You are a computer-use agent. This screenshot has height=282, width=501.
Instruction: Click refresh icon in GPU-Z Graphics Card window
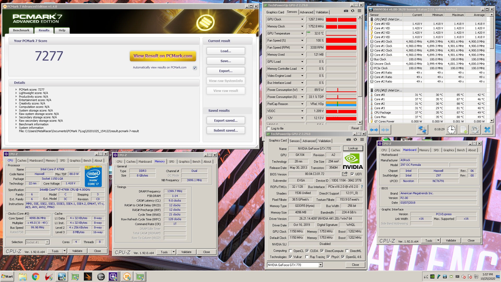(355, 140)
